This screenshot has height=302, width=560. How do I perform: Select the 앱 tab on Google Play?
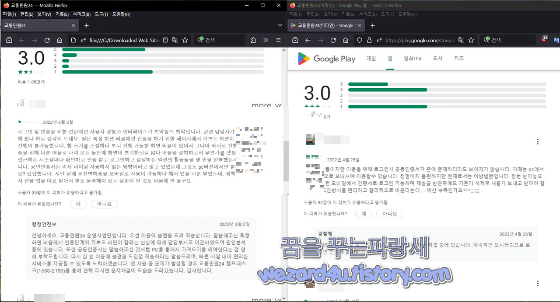pos(390,59)
